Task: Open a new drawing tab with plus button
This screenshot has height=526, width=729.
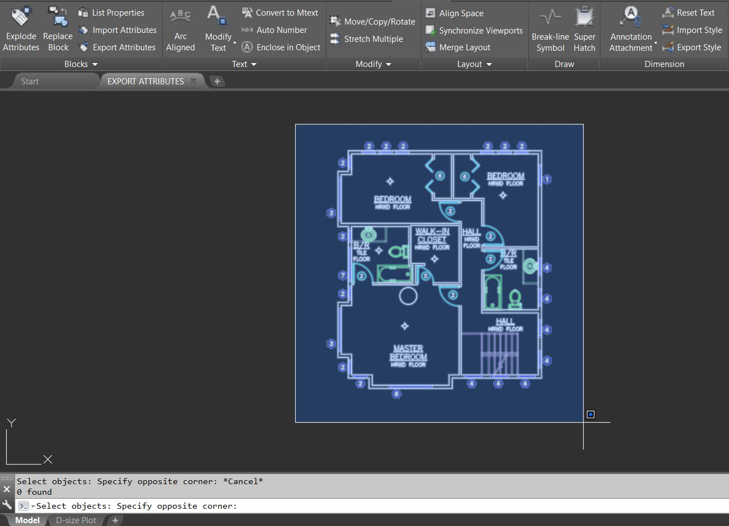Action: [217, 81]
